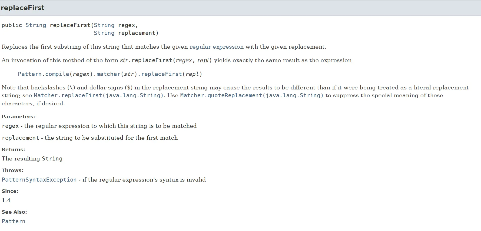Open the String return type link
The height and width of the screenshot is (231, 481).
(x=36, y=25)
